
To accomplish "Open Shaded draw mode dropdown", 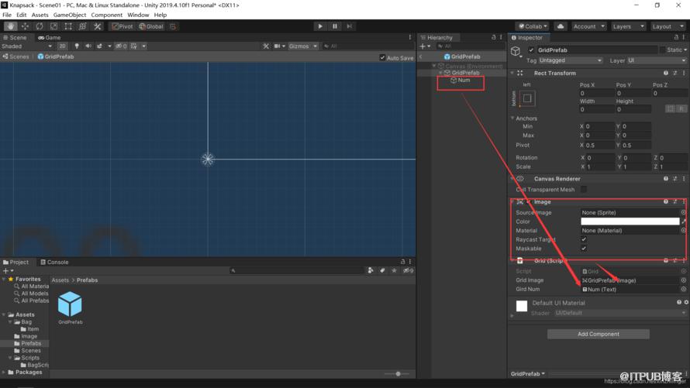I will coord(26,46).
